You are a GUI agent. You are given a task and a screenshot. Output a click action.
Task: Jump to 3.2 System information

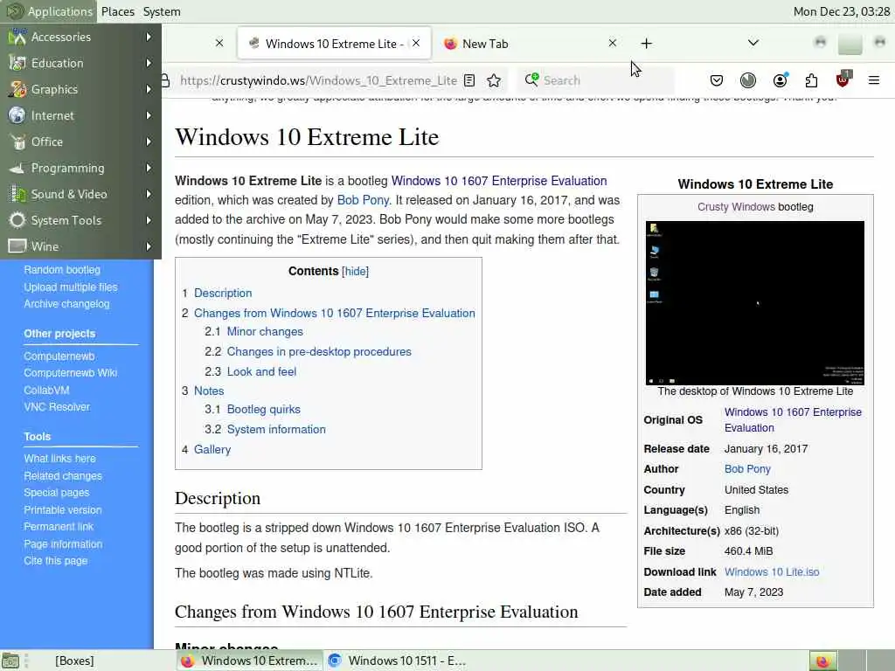point(276,429)
